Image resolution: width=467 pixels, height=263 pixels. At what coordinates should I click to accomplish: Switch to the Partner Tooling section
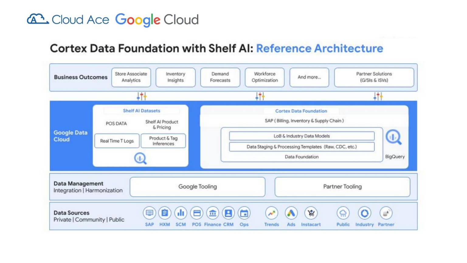tap(342, 187)
